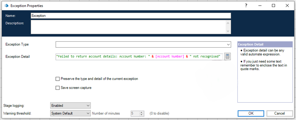Decrease the number of minutes spinner
This screenshot has height=120, width=296.
click(141, 115)
